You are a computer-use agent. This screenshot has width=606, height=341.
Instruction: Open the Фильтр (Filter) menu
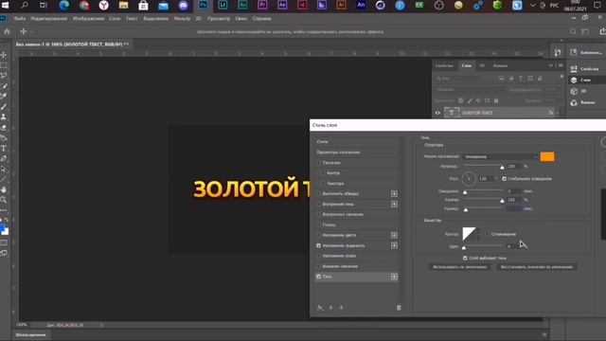[182, 19]
